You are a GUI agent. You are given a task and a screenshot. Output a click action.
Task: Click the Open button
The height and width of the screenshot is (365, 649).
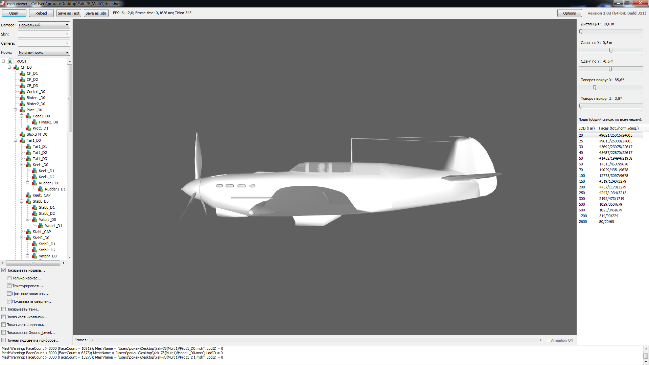pyautogui.click(x=14, y=13)
